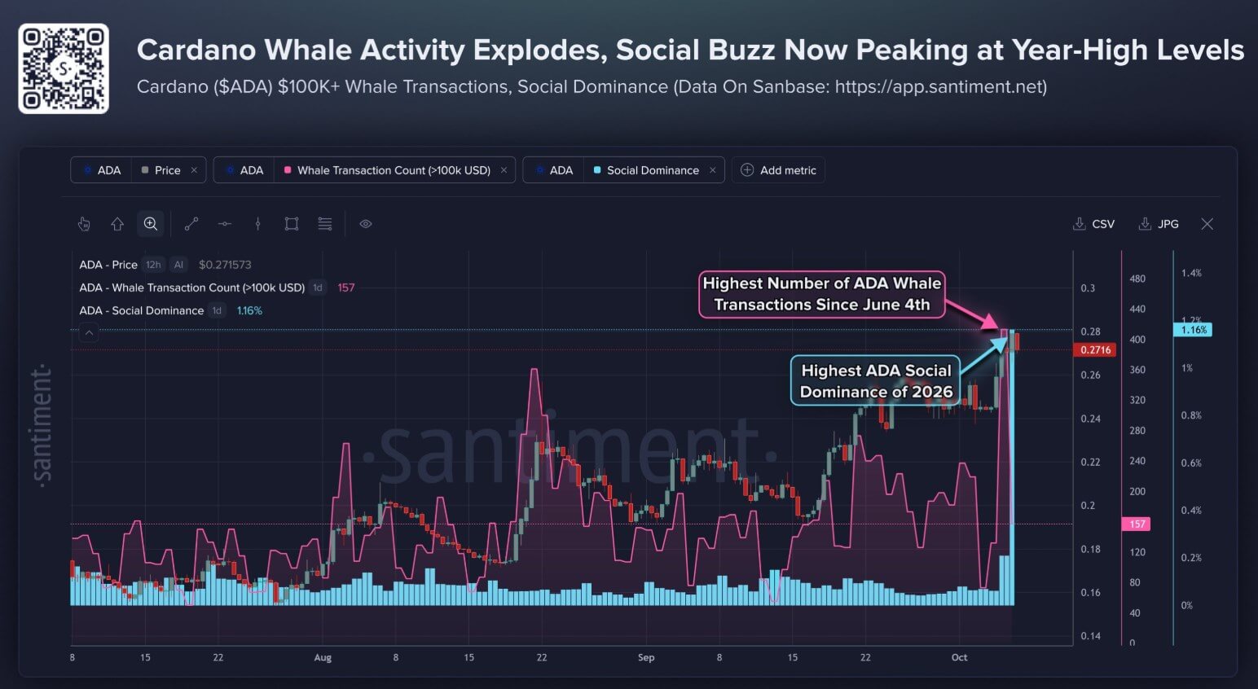Remove the Social Dominance metric chip
1258x689 pixels.
[712, 170]
